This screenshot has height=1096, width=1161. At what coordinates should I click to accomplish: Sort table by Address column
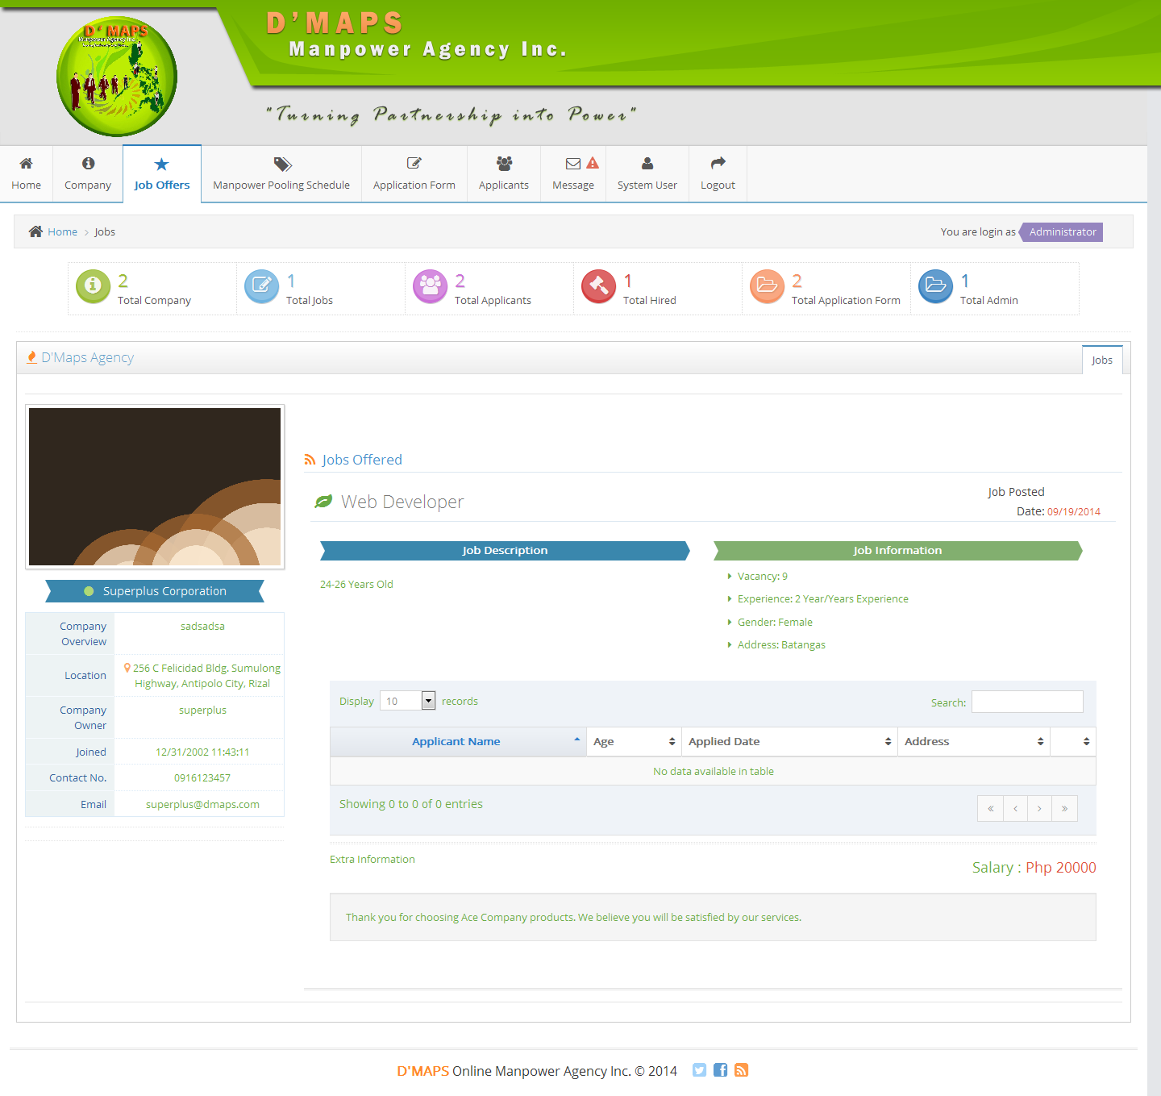tap(974, 742)
